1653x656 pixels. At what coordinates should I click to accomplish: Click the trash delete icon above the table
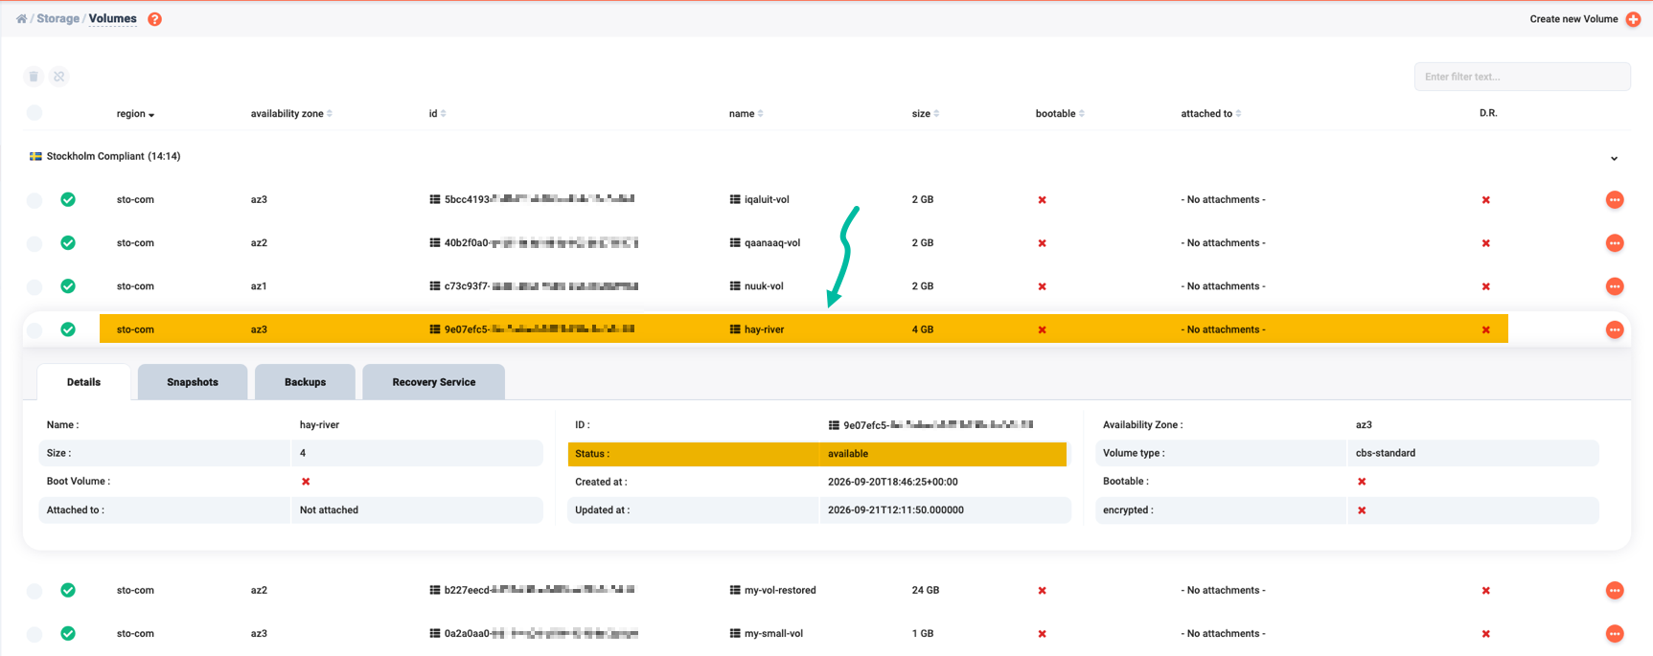pyautogui.click(x=34, y=77)
